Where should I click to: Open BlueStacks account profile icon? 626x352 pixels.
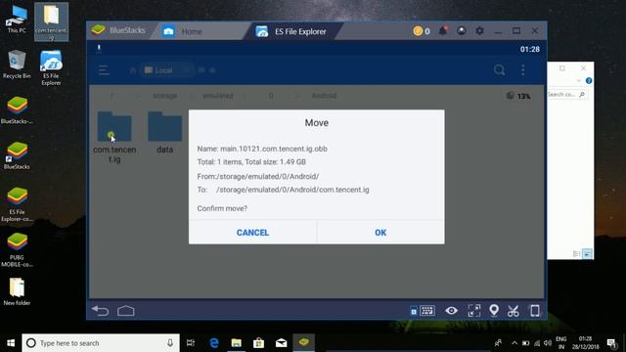[x=462, y=30]
